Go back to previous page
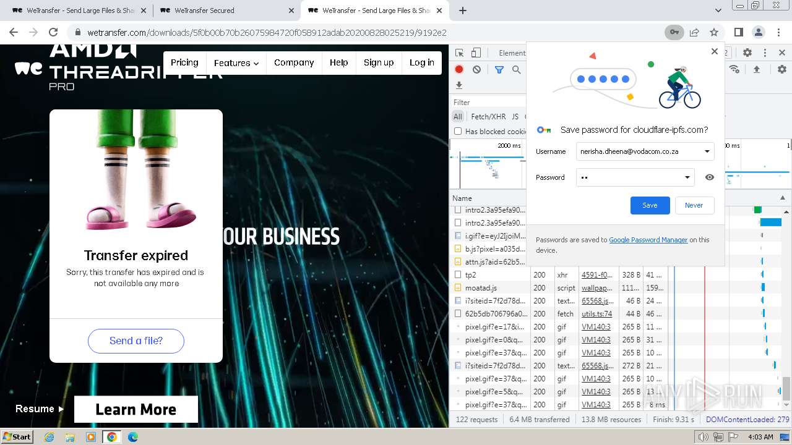The image size is (792, 445). coord(14,32)
